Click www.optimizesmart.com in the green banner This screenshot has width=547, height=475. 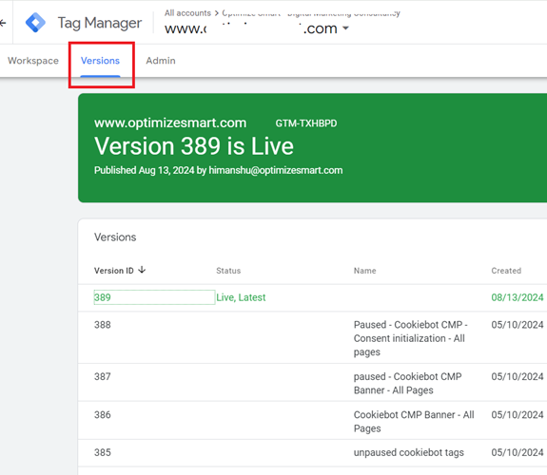[x=170, y=123]
